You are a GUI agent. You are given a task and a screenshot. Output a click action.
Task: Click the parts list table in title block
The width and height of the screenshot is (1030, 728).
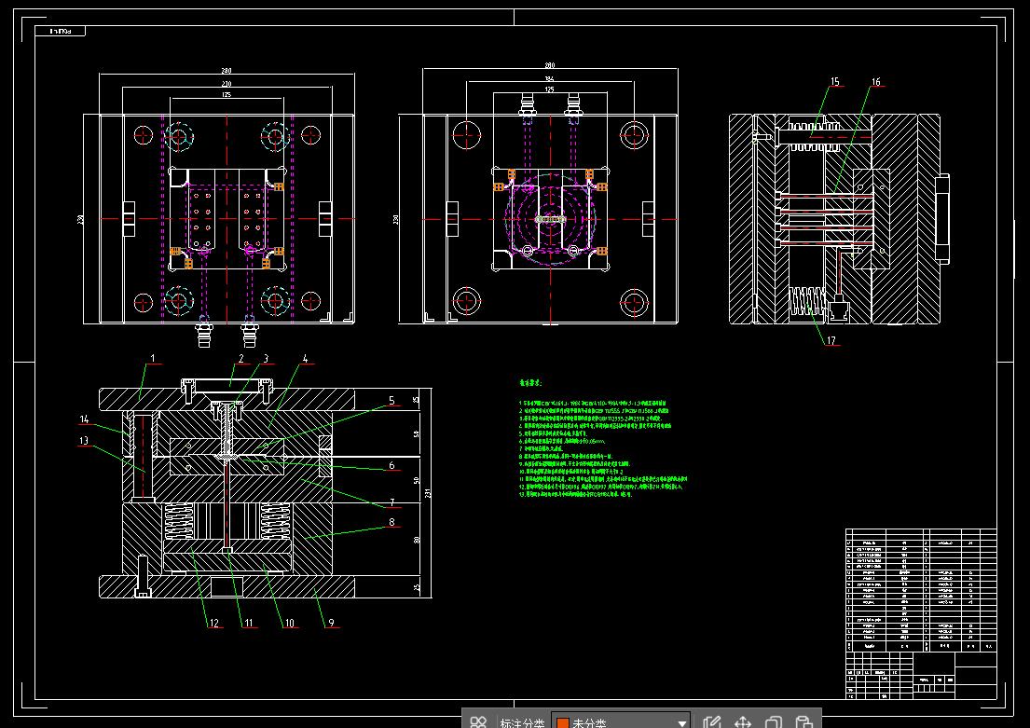pos(921,590)
